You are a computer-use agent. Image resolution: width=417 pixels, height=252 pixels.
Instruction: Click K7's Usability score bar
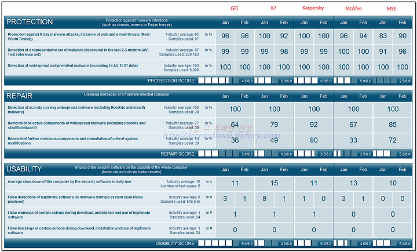point(266,243)
